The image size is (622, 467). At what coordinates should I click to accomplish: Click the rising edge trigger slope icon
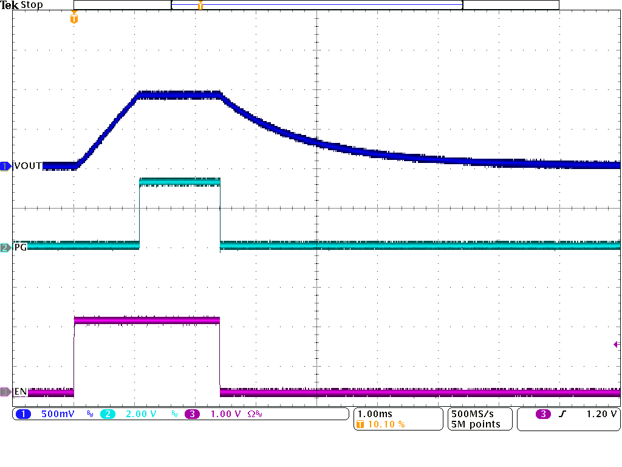tap(564, 414)
